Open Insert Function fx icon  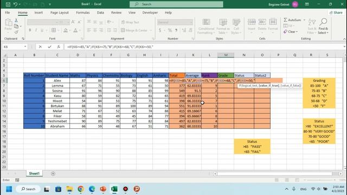pyautogui.click(x=59, y=47)
